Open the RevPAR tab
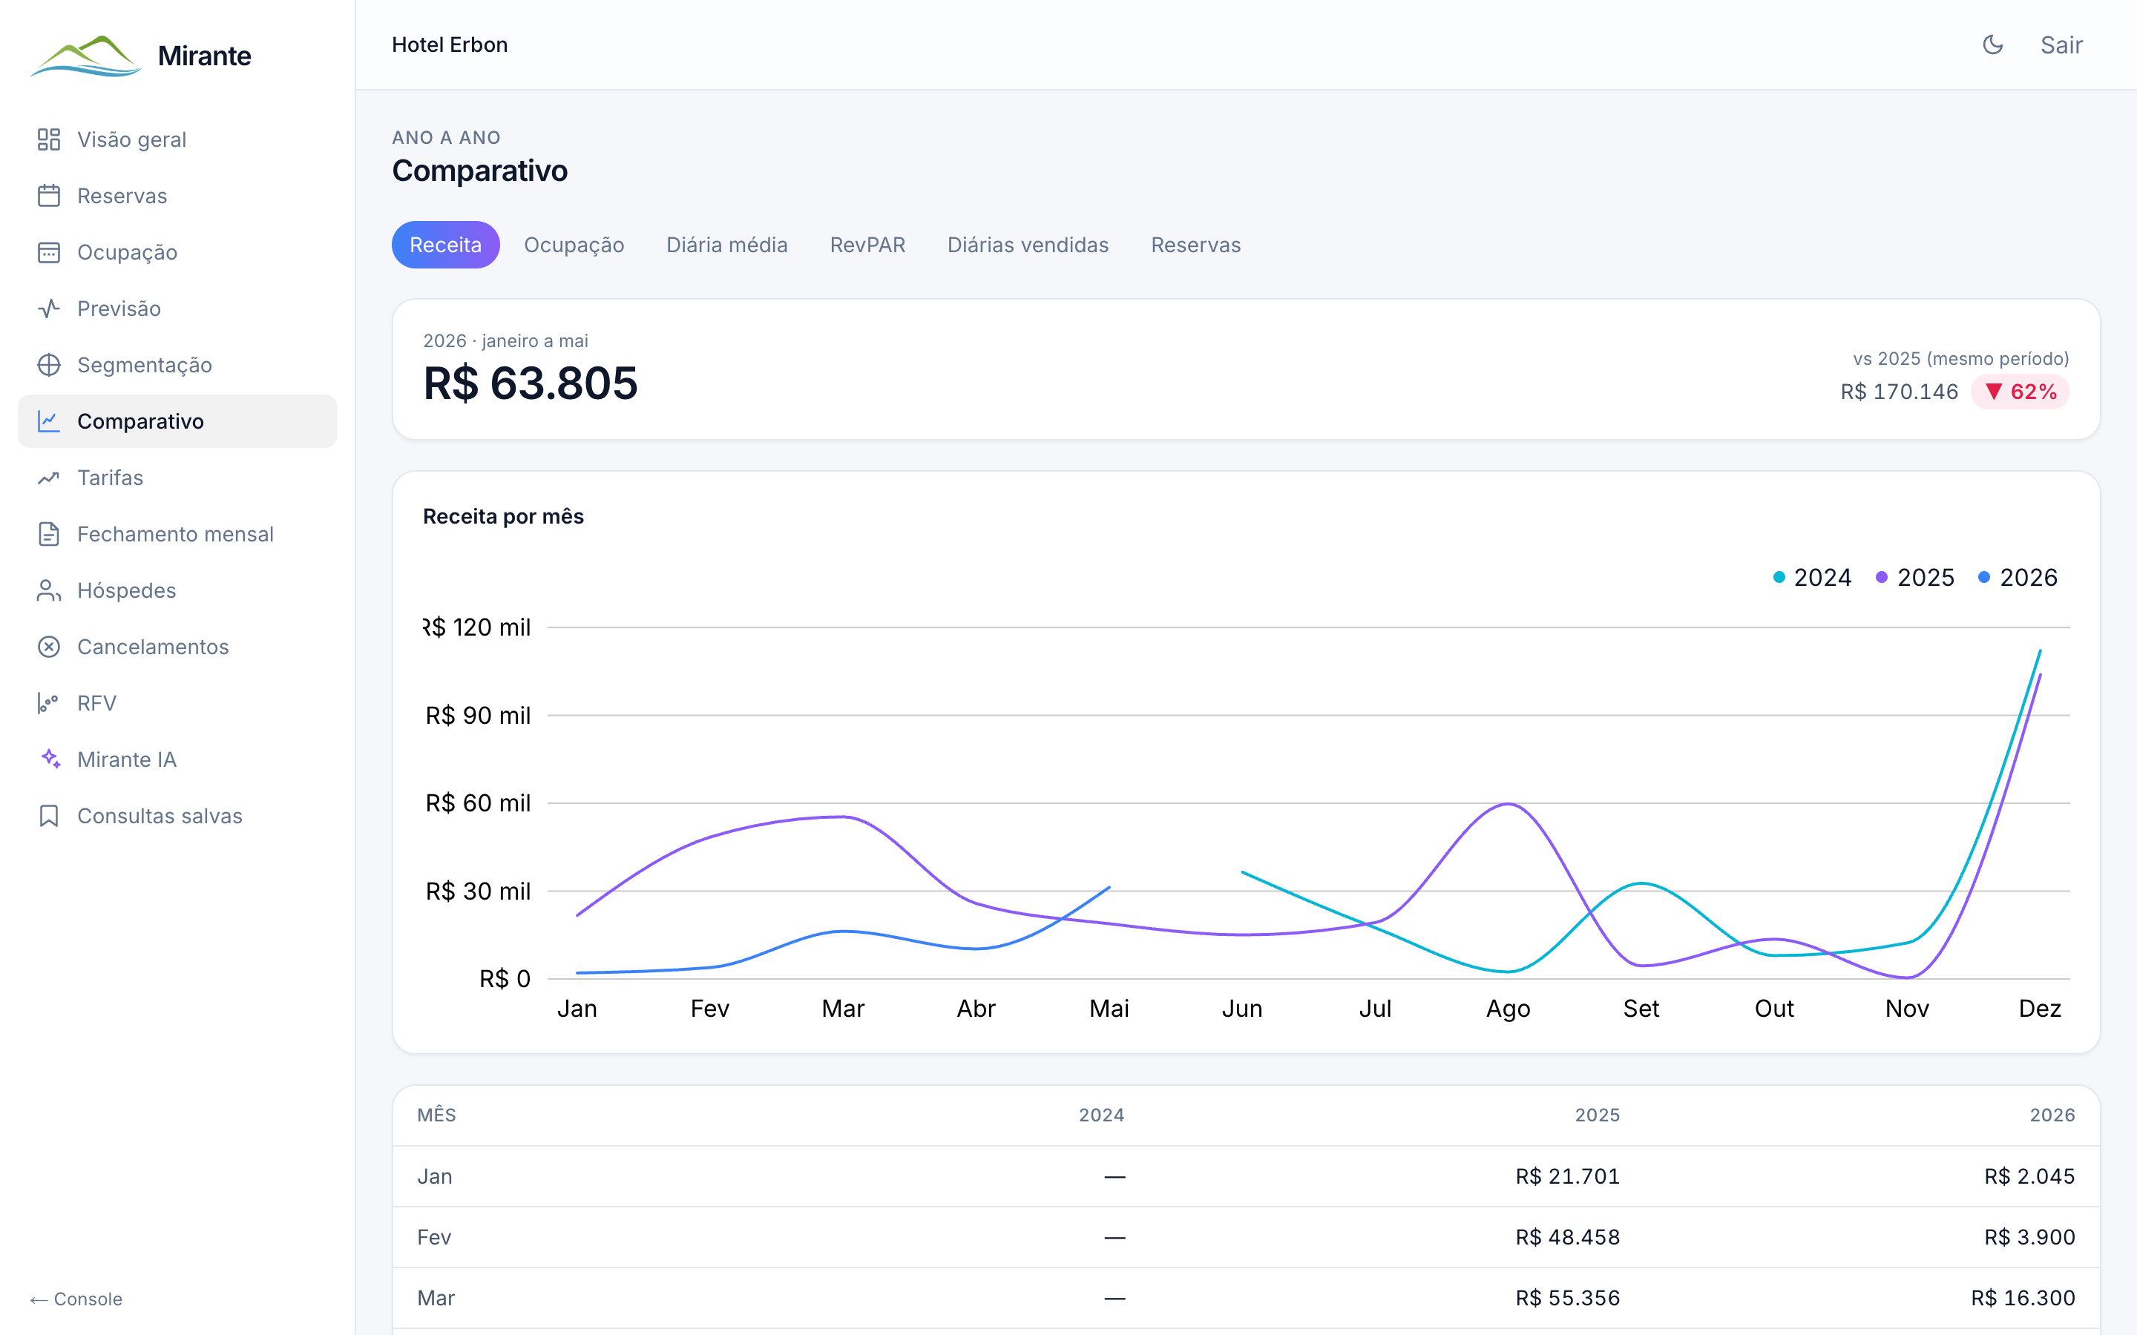Viewport: 2137px width, 1335px height. [x=867, y=245]
